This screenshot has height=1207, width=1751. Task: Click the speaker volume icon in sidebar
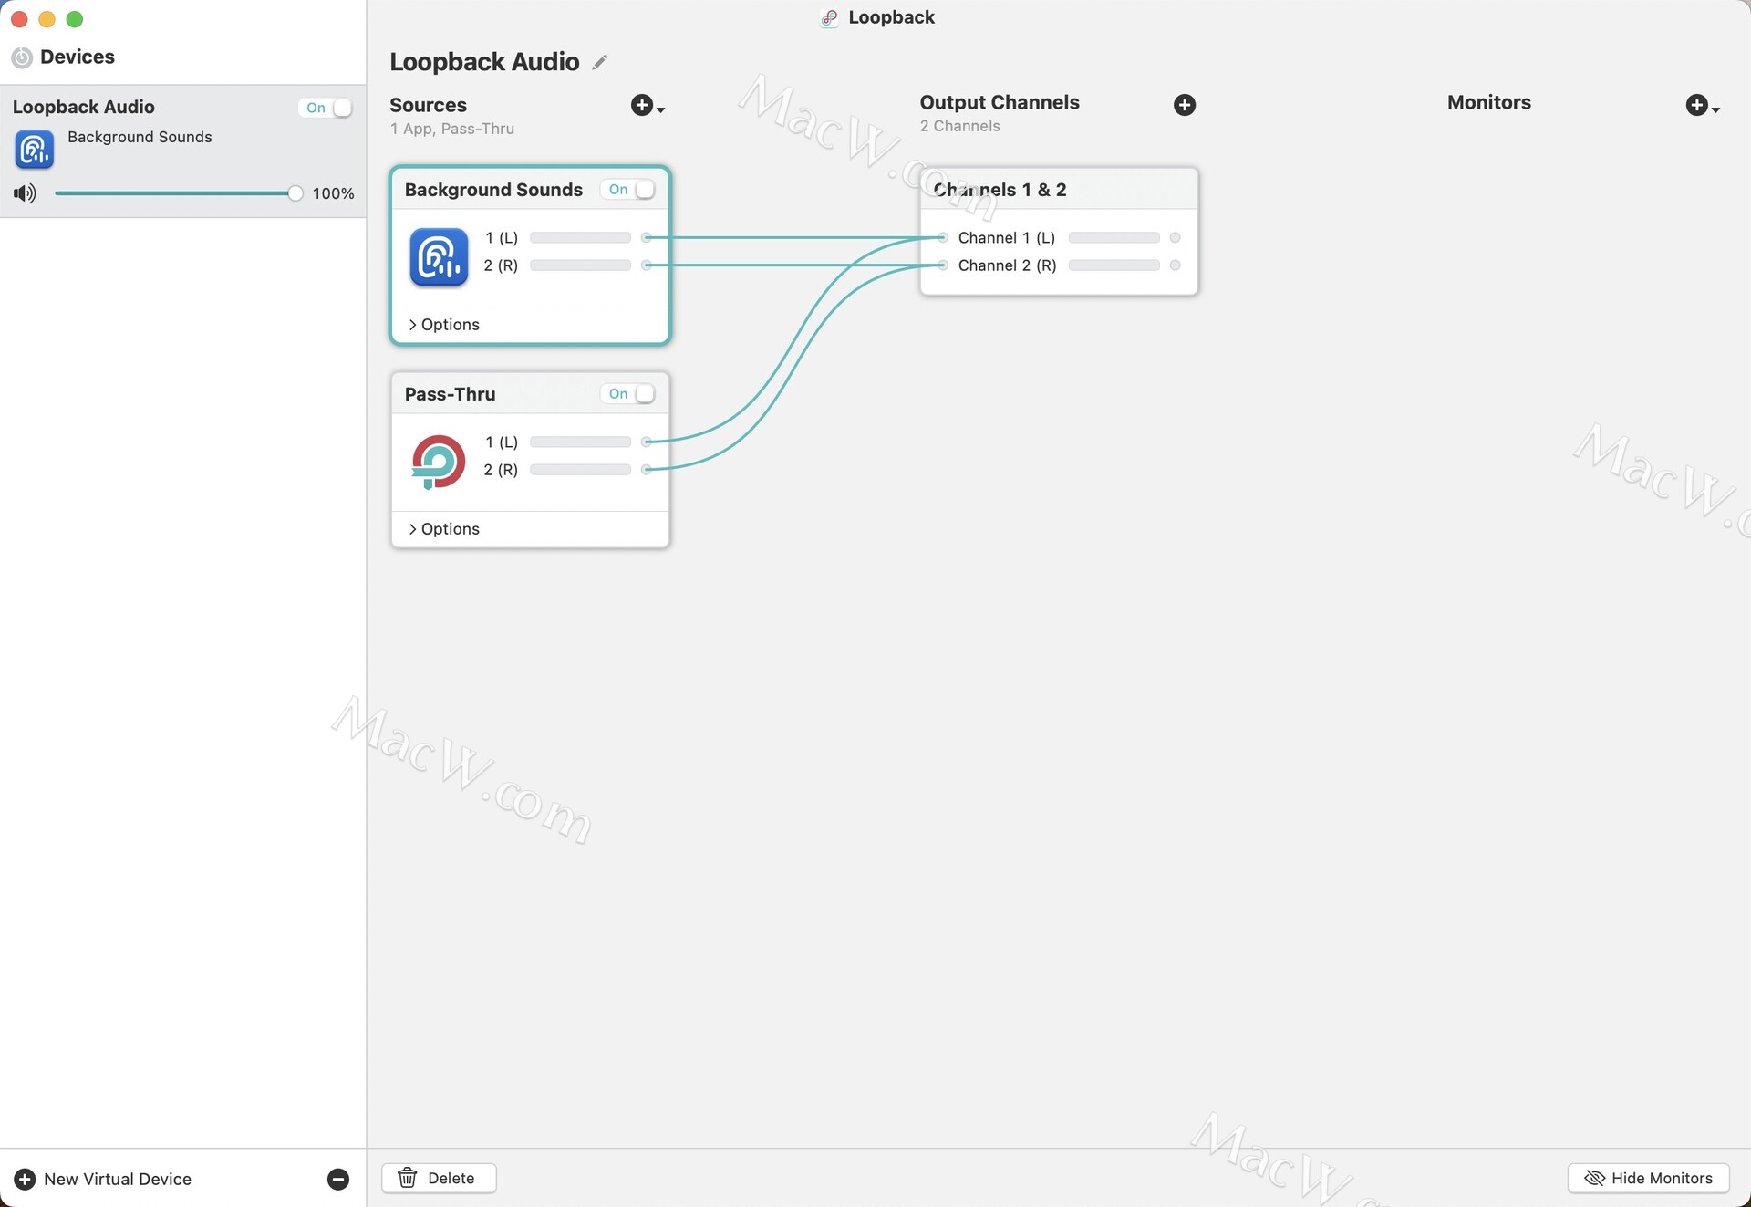[25, 193]
